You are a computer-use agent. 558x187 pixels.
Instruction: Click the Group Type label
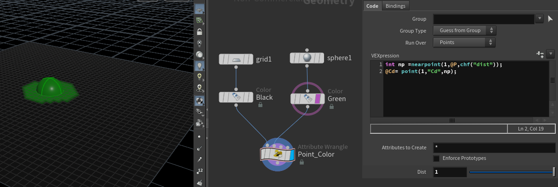coord(413,31)
